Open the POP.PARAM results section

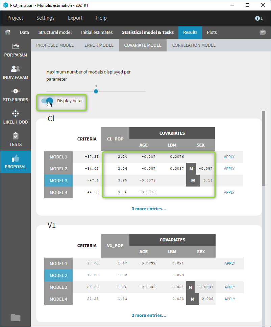pos(15,50)
